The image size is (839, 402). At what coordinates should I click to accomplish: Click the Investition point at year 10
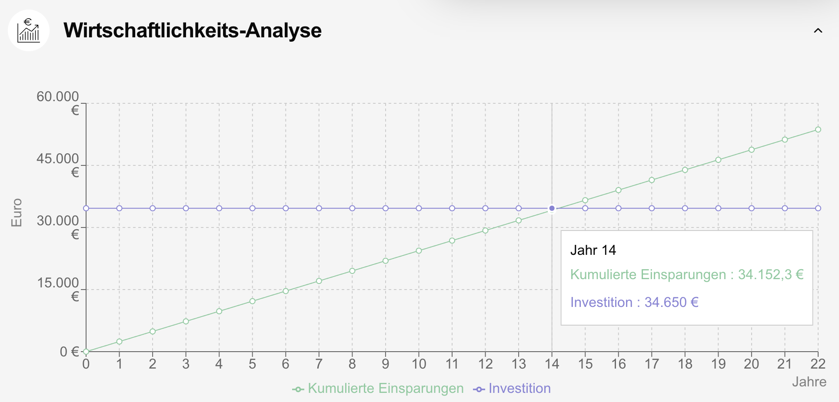[x=419, y=208]
